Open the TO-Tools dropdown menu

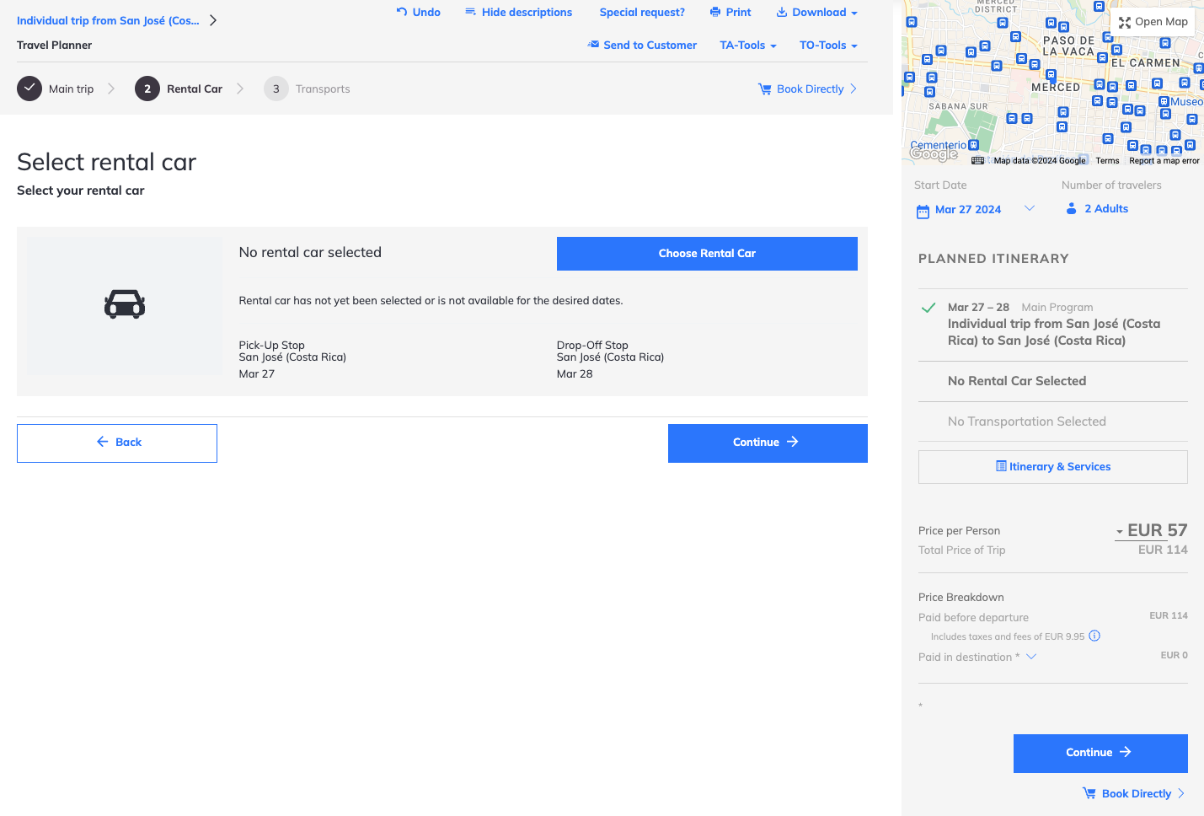[x=854, y=46]
